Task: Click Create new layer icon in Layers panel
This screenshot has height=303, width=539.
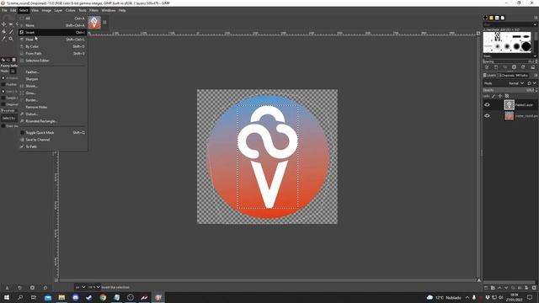Action: (486, 288)
